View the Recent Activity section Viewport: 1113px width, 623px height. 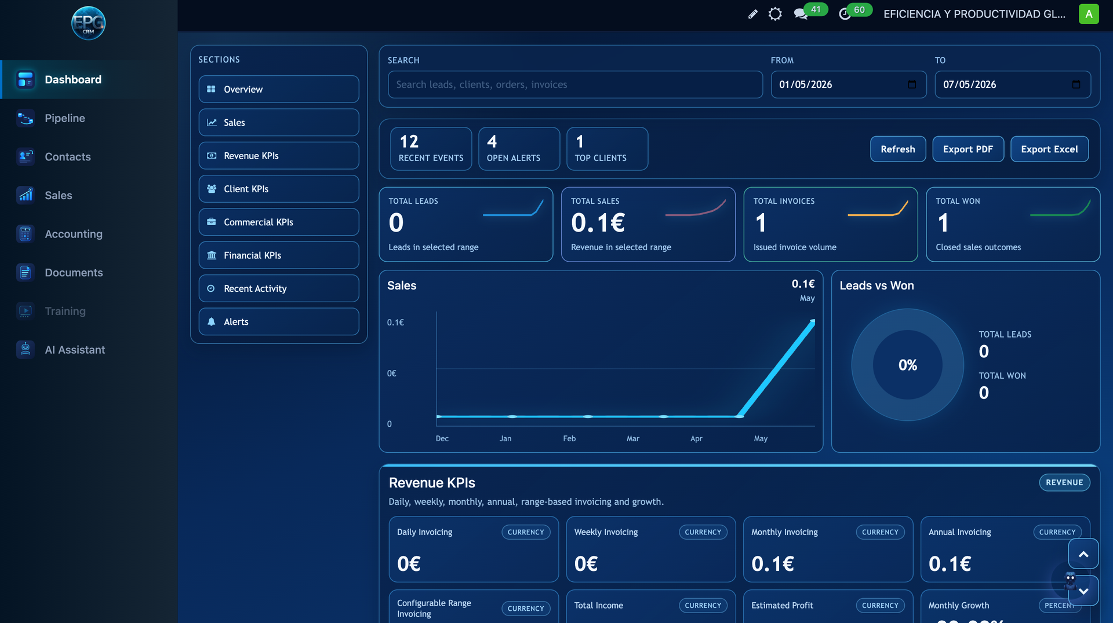(x=279, y=288)
